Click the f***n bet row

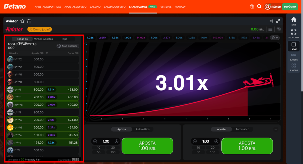(43, 97)
